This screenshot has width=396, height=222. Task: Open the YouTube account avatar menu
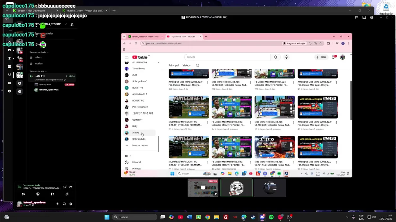coord(342,57)
